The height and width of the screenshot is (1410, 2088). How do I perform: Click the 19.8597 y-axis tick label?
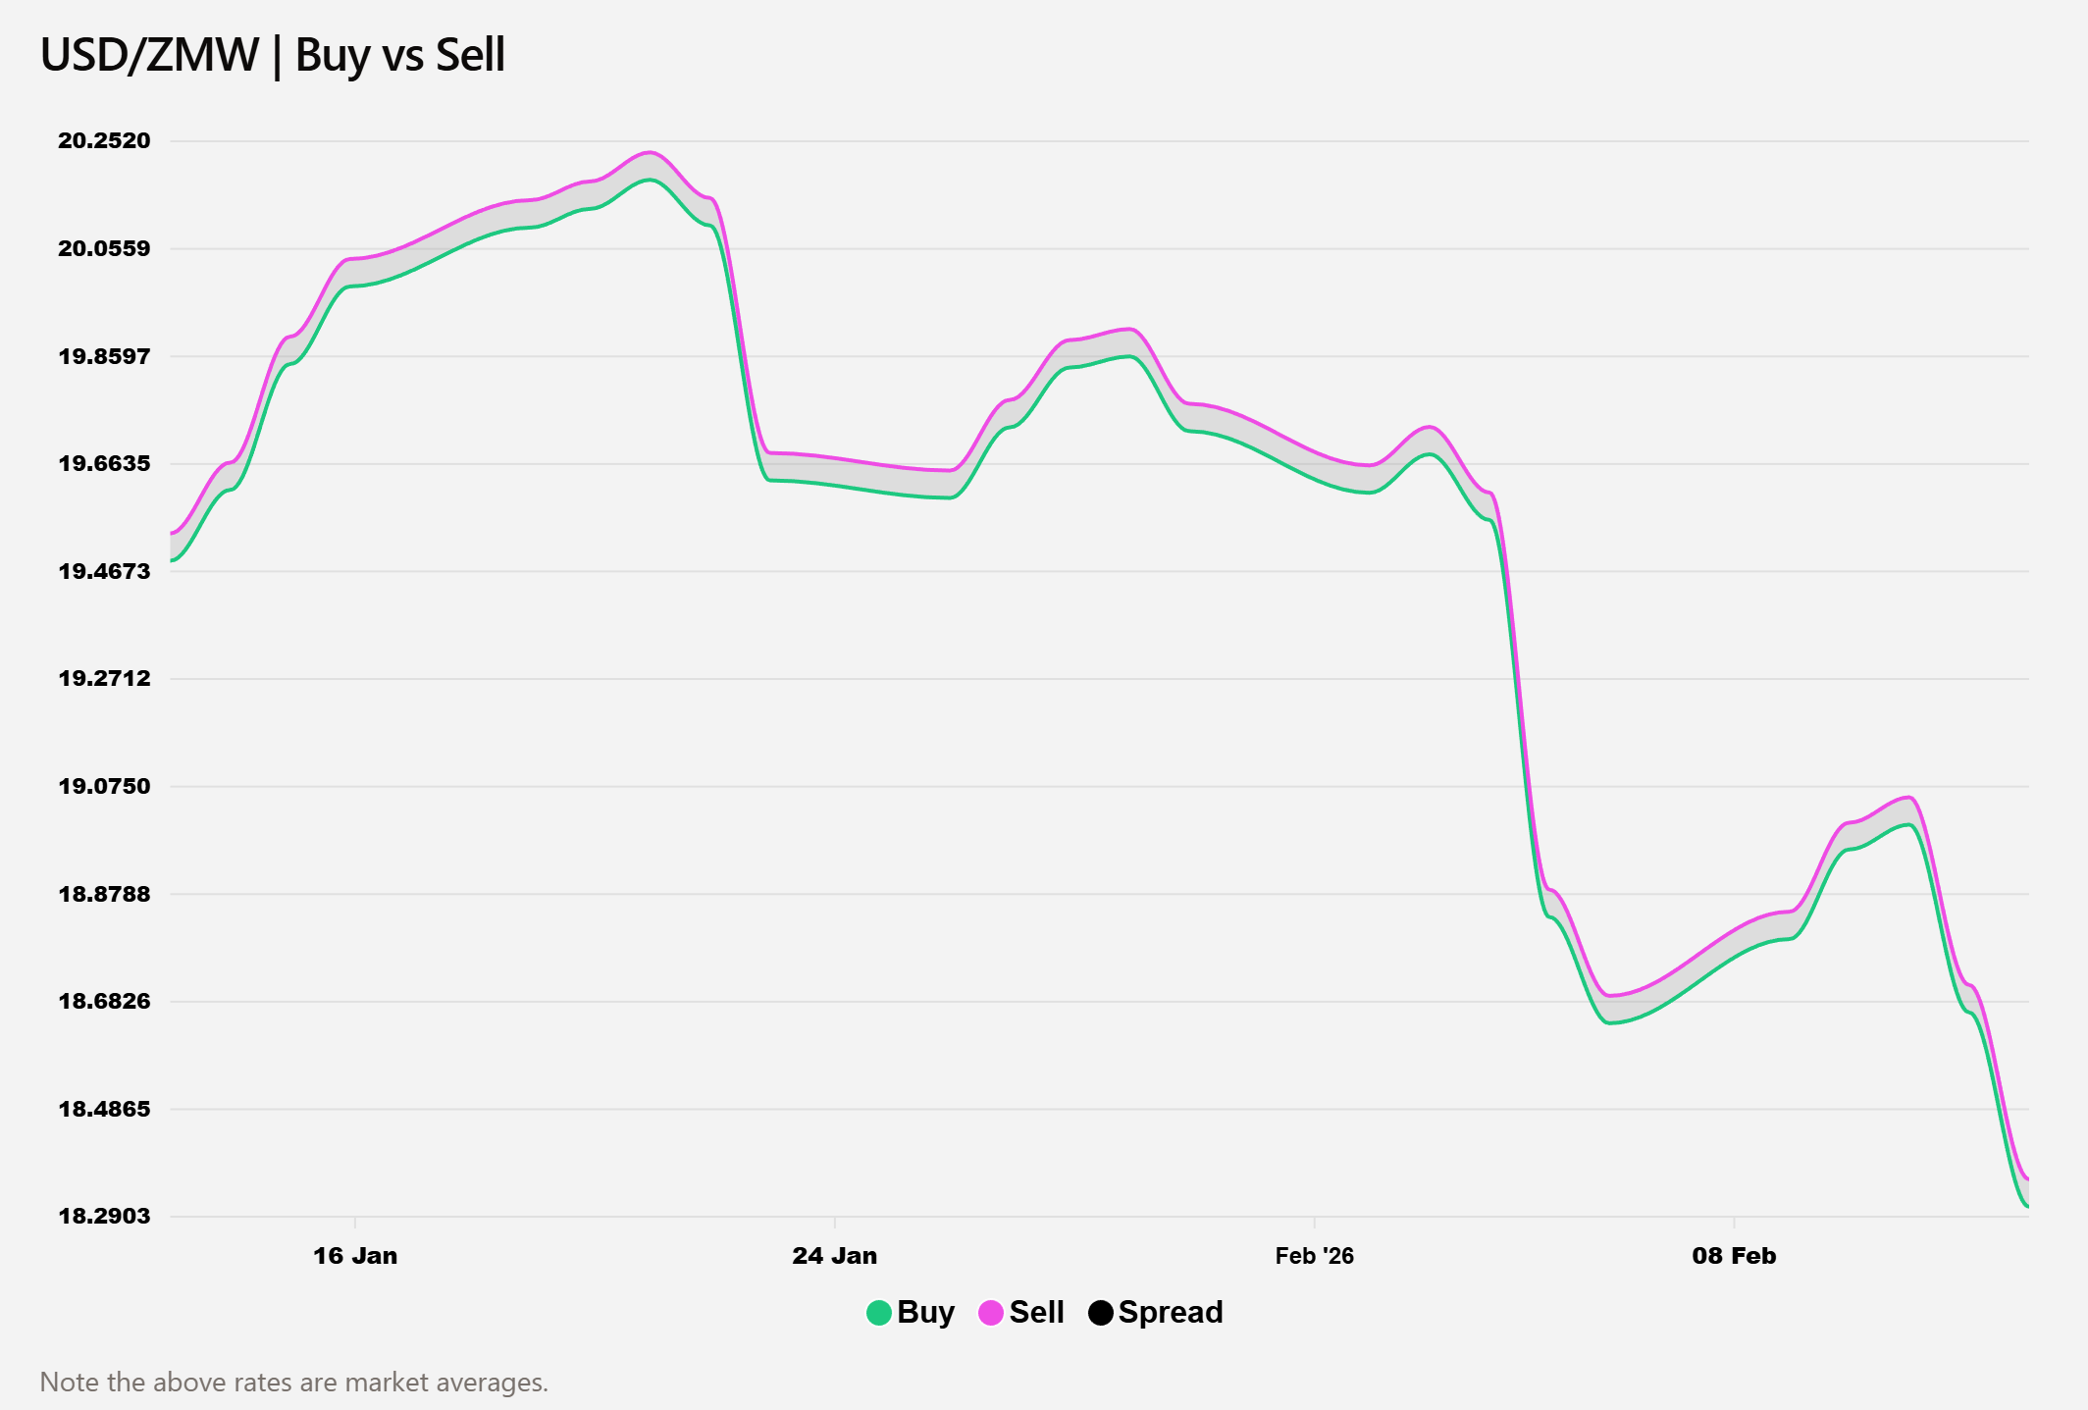[x=105, y=356]
